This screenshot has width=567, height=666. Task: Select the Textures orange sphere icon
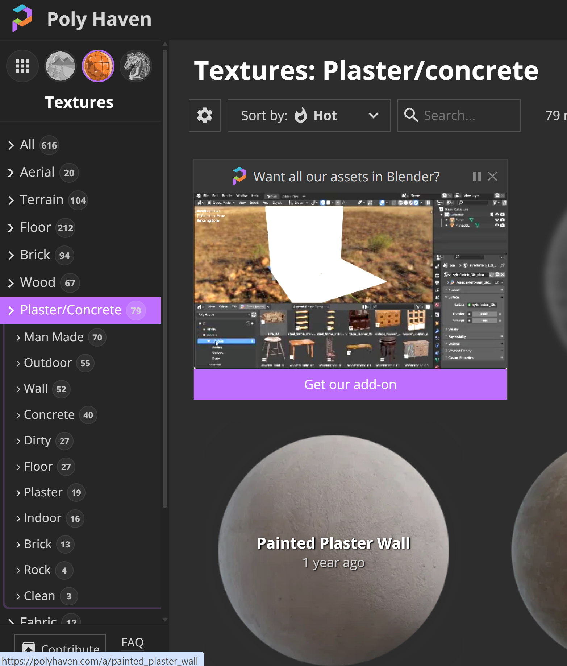point(98,66)
